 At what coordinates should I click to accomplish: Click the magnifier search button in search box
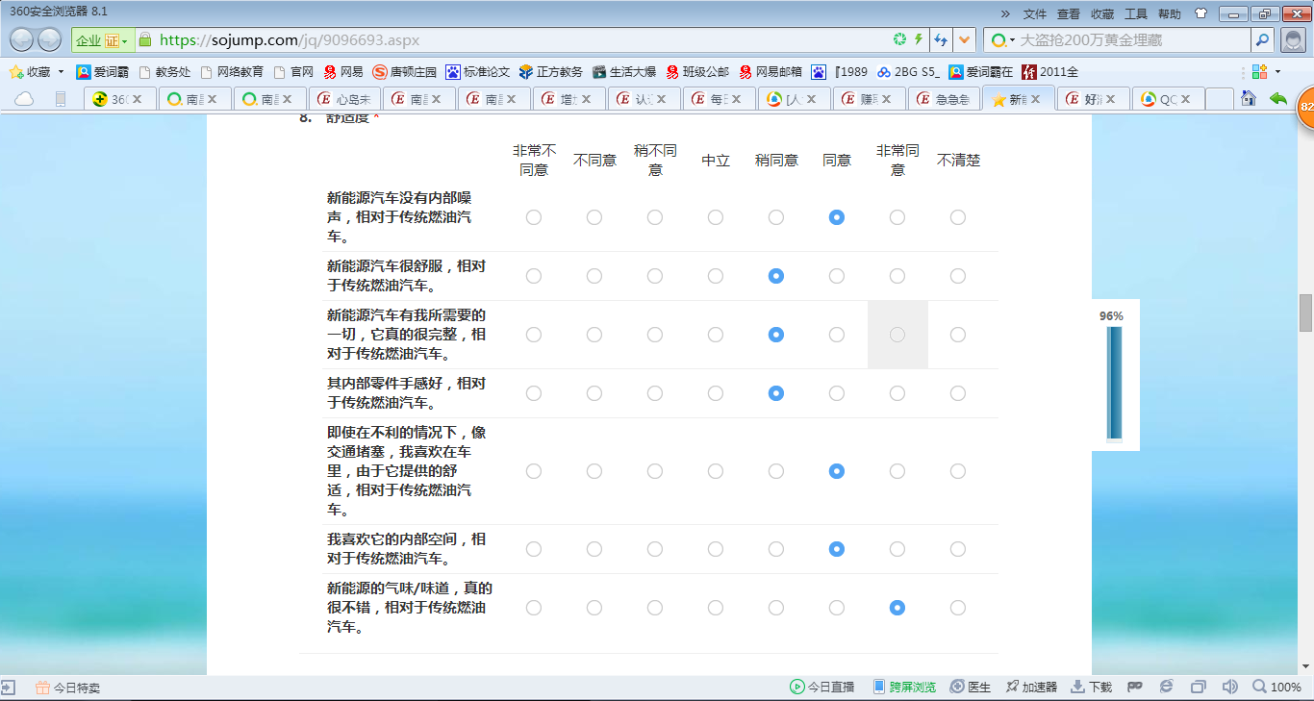pos(1262,39)
